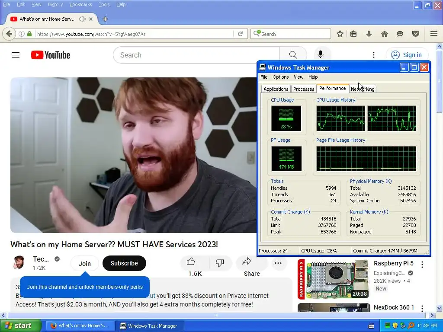Open the options for Raspberry Pi 5 video
The image size is (443, 332).
pyautogui.click(x=422, y=265)
